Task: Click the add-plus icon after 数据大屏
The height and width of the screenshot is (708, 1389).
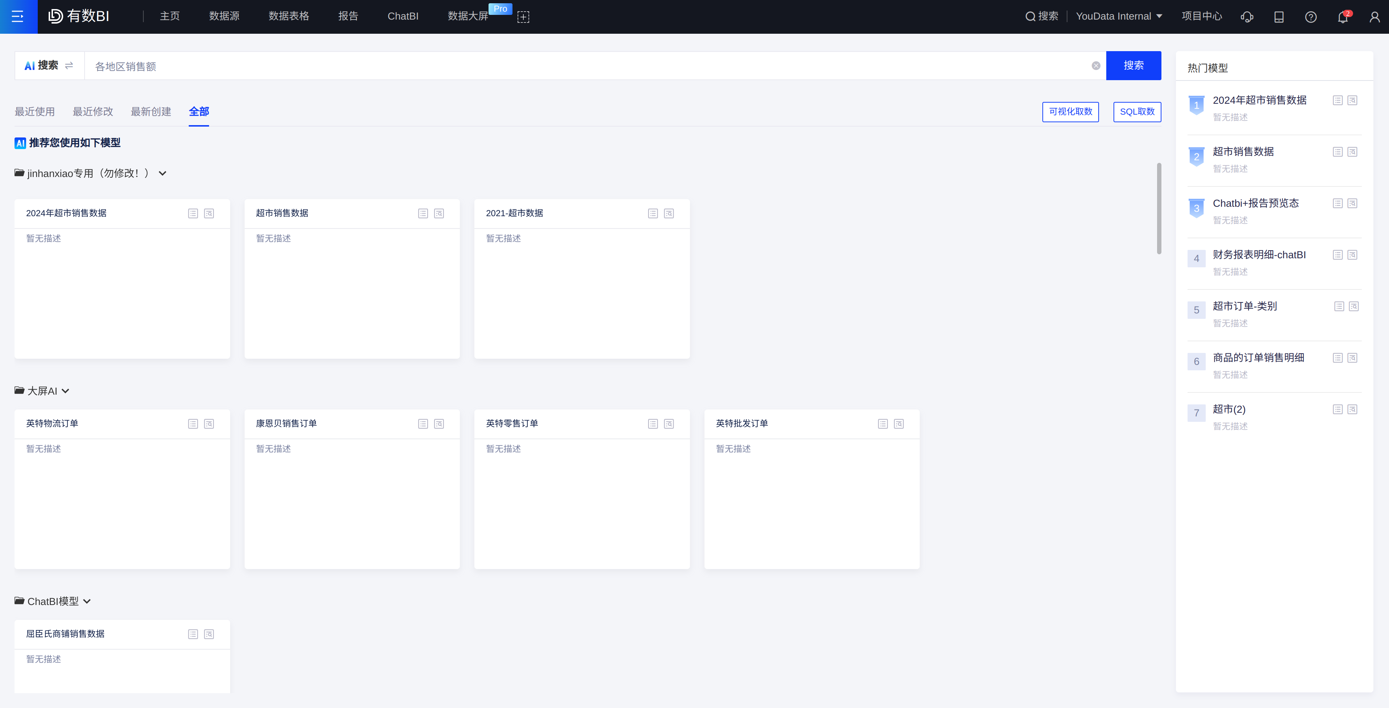Action: (523, 17)
